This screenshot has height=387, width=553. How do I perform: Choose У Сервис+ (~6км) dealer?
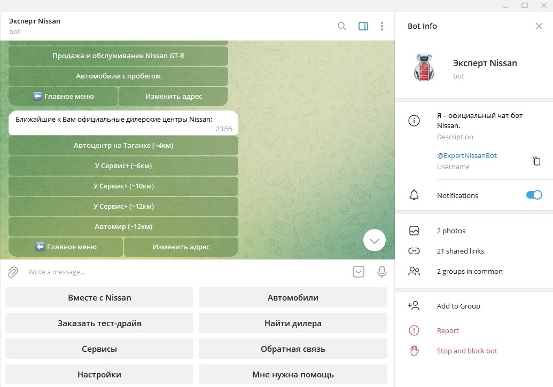pos(123,165)
